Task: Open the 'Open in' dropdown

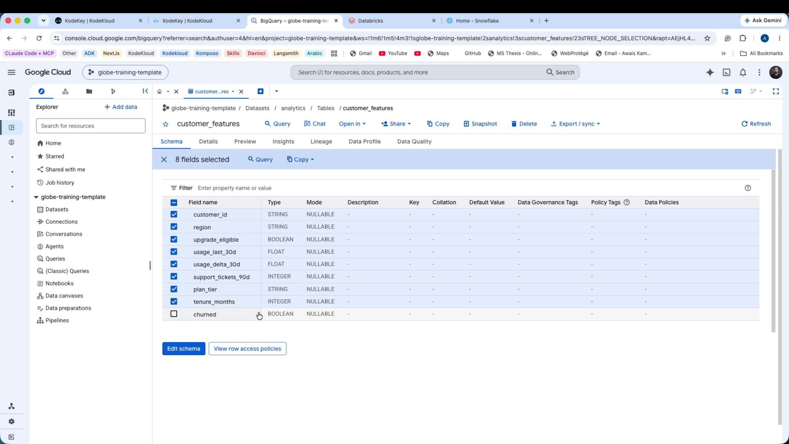Action: (x=352, y=124)
